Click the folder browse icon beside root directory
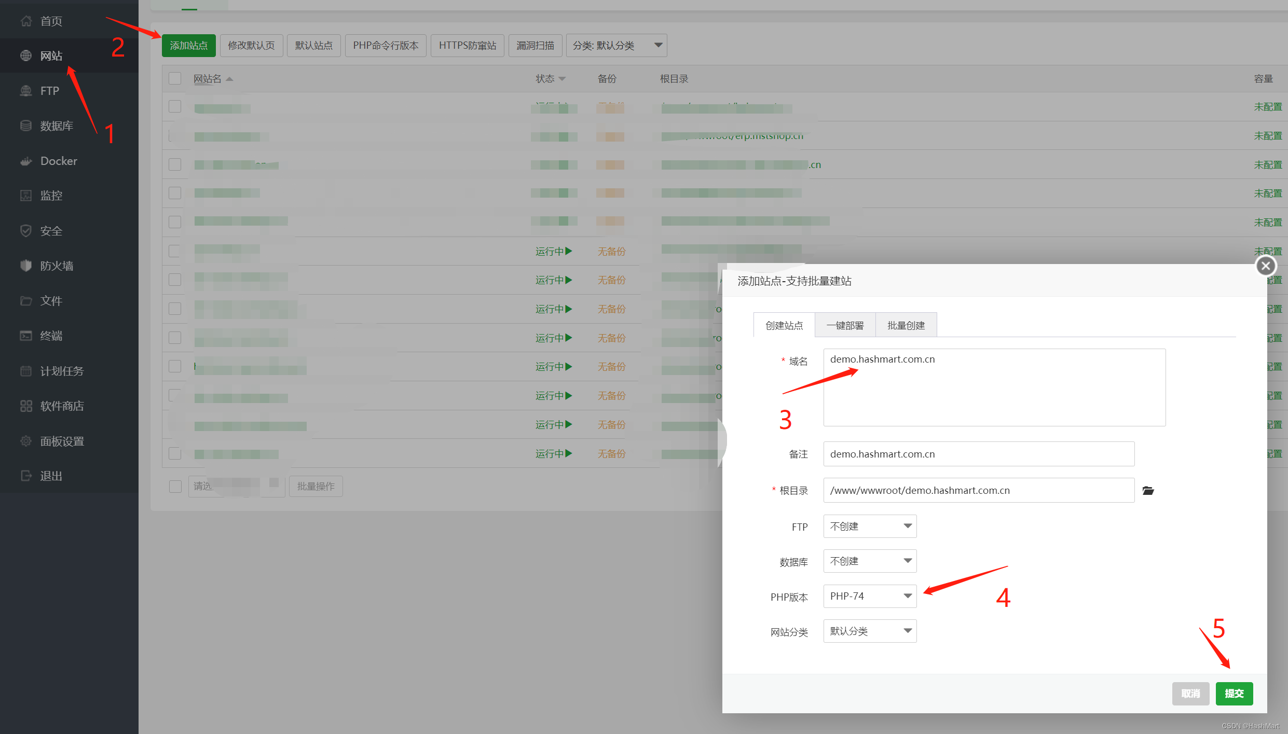1288x734 pixels. (1148, 490)
